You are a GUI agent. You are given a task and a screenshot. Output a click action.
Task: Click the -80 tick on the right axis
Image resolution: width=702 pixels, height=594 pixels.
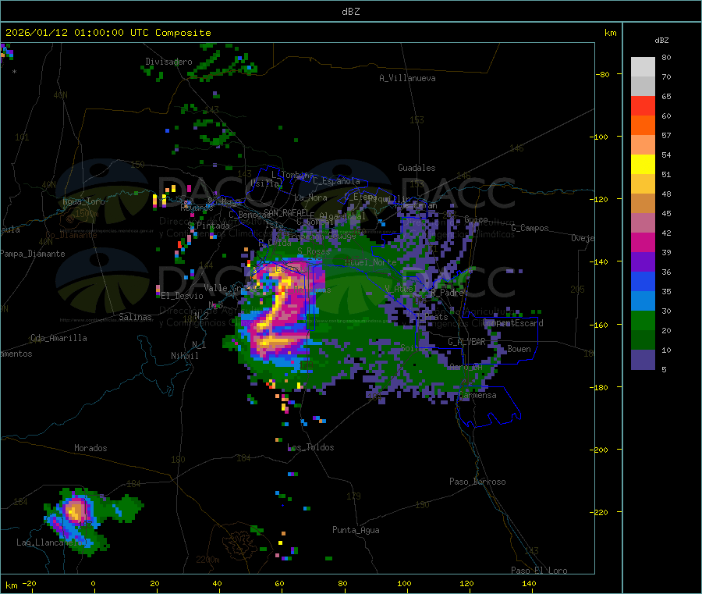click(x=604, y=74)
